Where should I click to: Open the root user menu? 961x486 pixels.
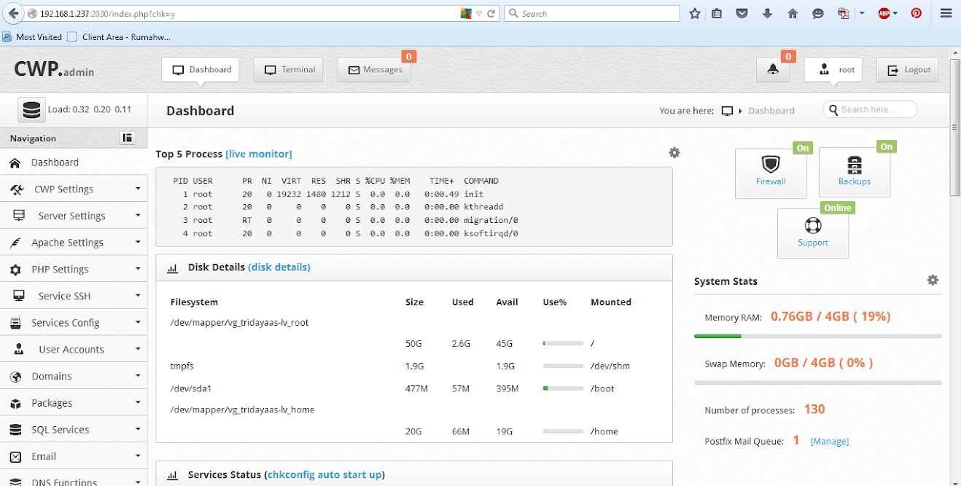[833, 70]
